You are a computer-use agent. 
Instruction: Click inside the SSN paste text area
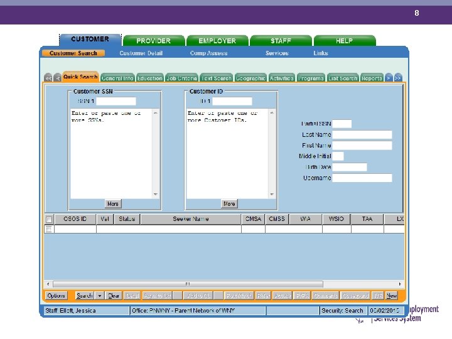[x=111, y=153]
